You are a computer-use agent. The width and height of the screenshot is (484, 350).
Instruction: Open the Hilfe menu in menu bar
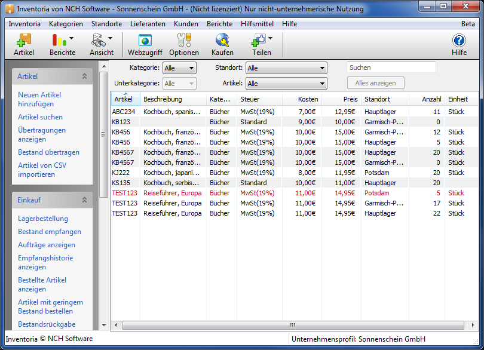click(289, 24)
